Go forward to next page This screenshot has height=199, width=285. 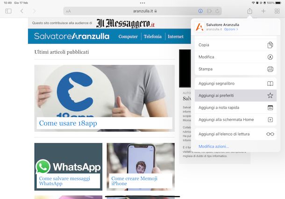tap(35, 11)
